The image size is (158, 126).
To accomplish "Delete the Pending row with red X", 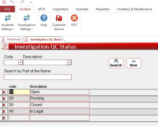I will tap(4, 98).
